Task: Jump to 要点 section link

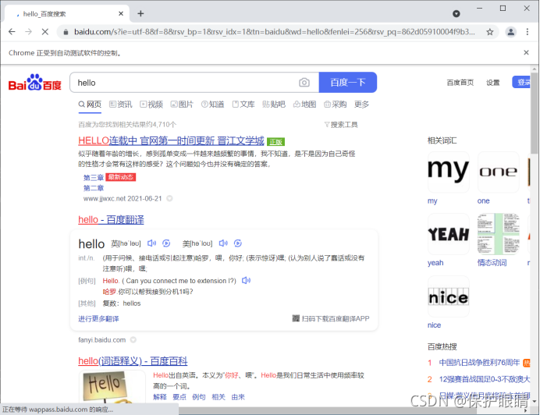Action: click(179, 397)
